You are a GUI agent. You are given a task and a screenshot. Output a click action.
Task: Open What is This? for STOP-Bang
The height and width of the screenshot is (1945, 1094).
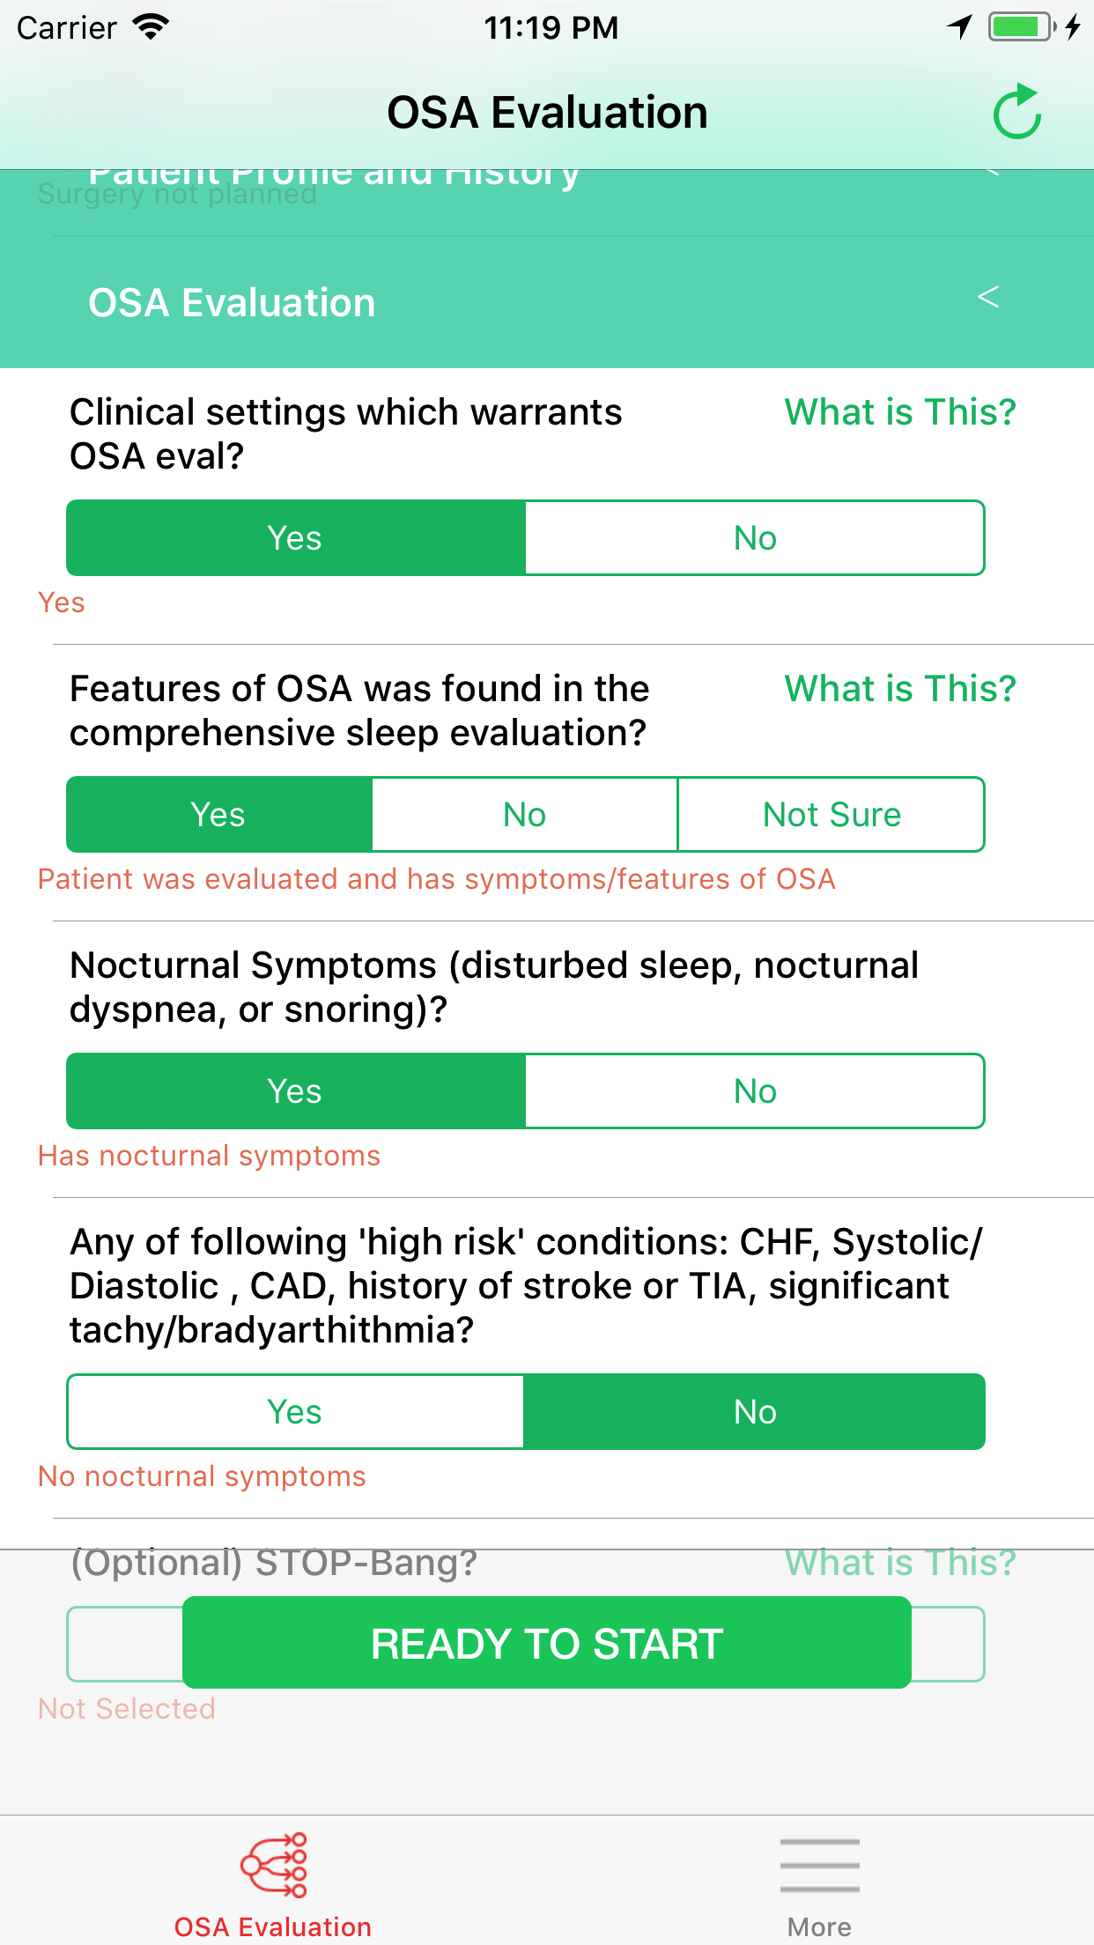tap(900, 1564)
